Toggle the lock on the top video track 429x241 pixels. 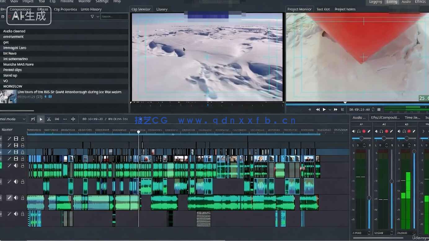(23, 139)
